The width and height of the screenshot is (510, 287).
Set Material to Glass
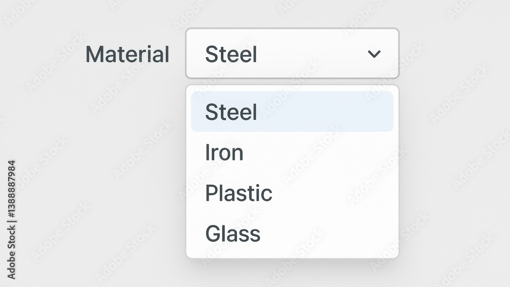[292, 233]
